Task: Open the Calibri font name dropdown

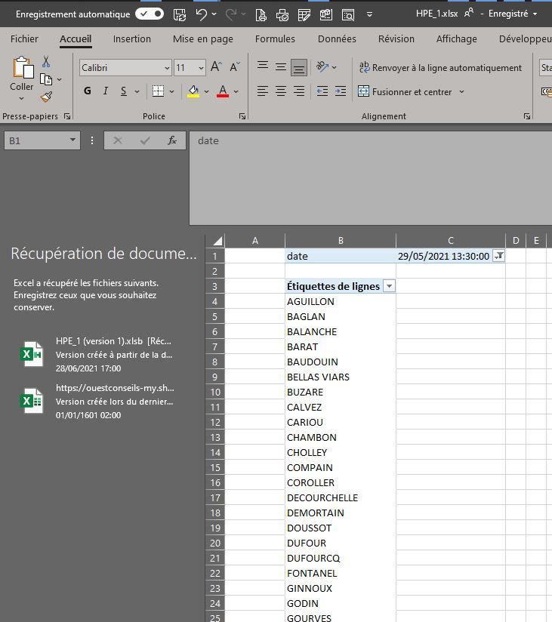Action: pyautogui.click(x=167, y=68)
